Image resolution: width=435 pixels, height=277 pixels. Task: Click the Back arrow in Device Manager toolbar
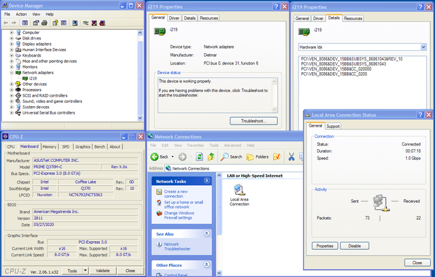[6, 23]
